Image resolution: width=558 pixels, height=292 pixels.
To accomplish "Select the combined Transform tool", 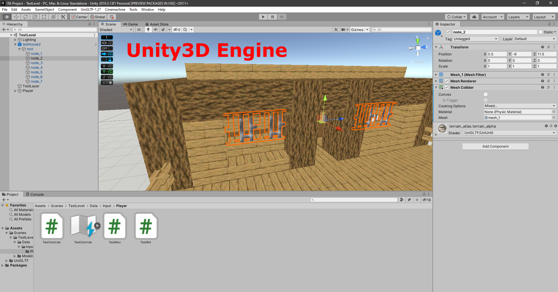I will pyautogui.click(x=53, y=17).
